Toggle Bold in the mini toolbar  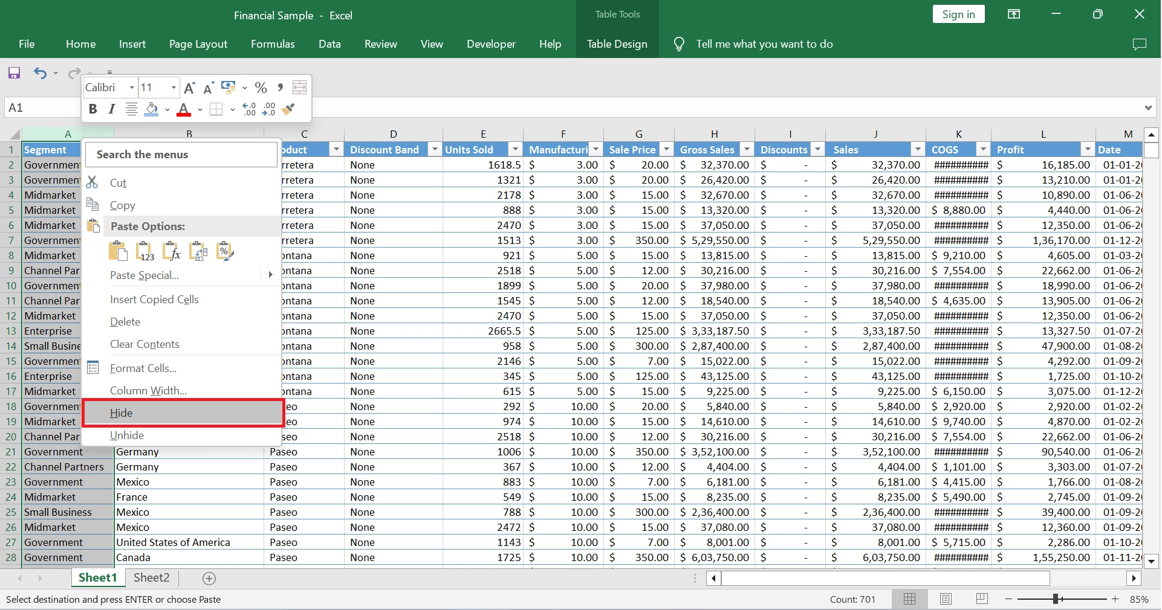(x=93, y=109)
